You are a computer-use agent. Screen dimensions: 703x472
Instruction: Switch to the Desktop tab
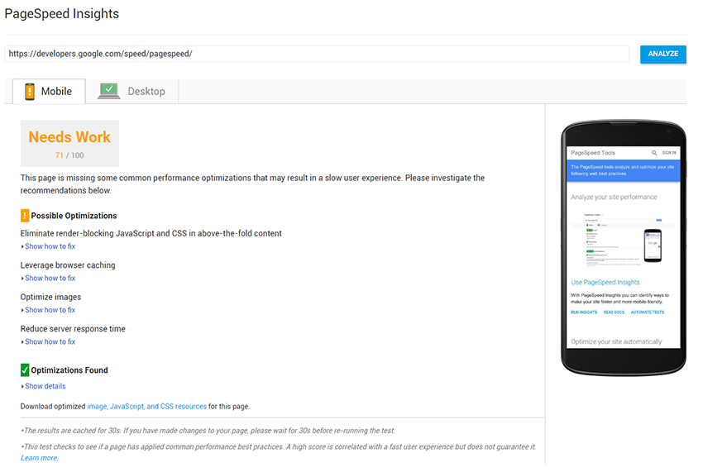point(132,92)
